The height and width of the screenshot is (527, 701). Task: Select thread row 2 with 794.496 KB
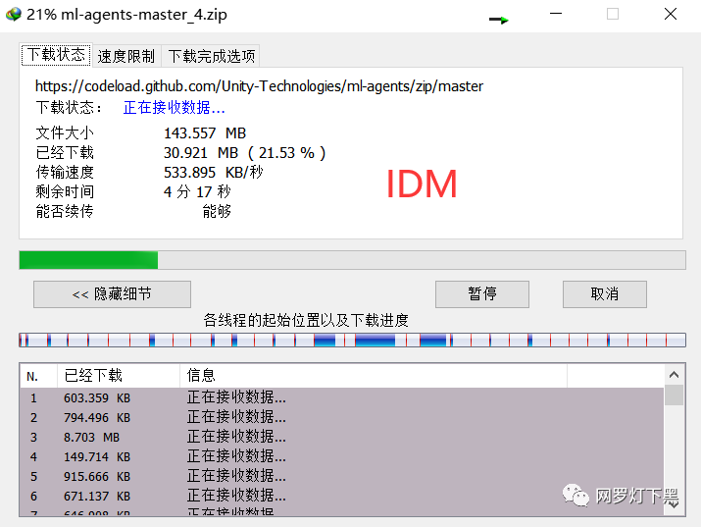[342, 417]
